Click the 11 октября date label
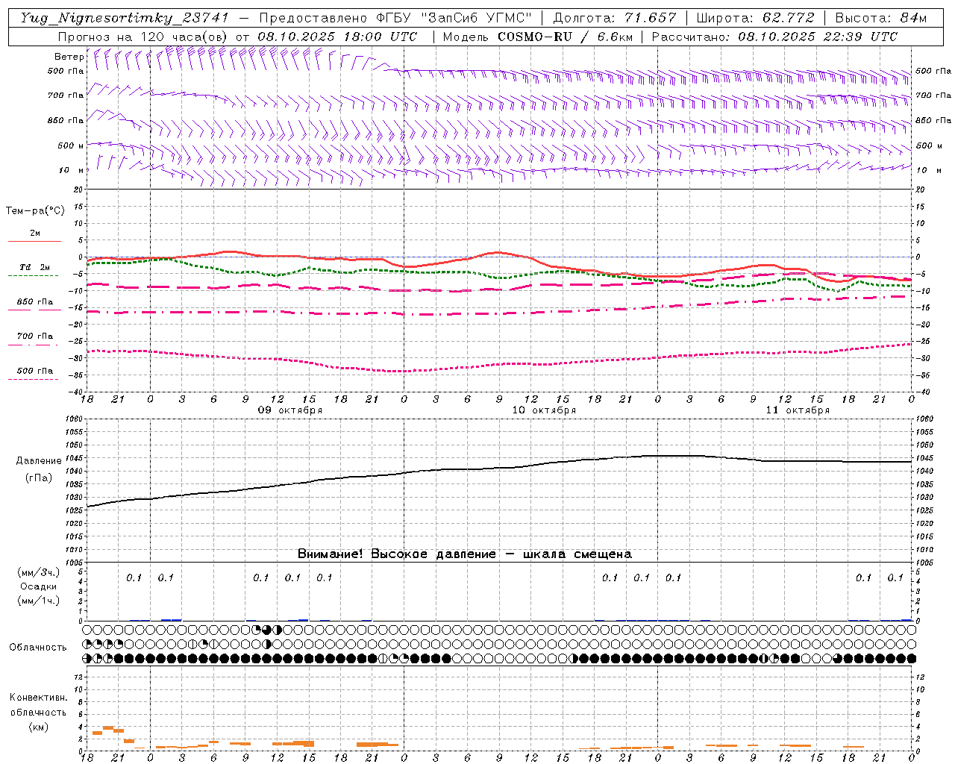Viewport: 955px width, 764px height. tap(798, 410)
